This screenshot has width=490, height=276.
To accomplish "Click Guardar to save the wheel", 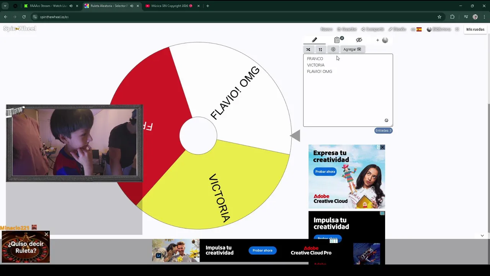I will tap(347, 30).
